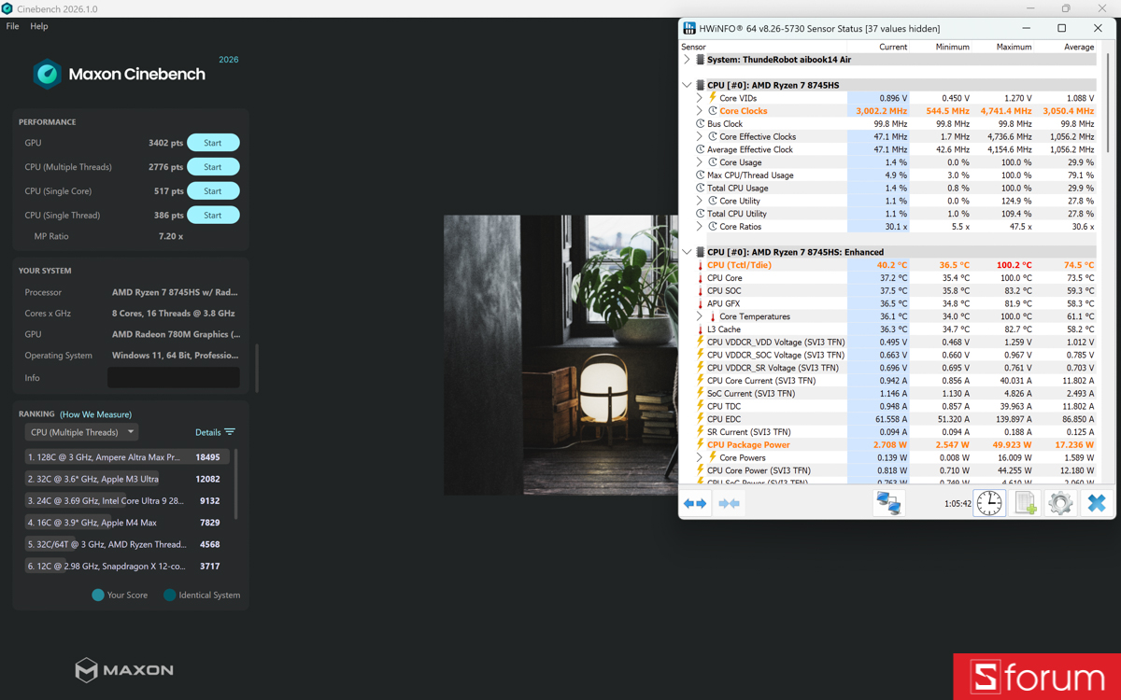This screenshot has width=1121, height=700.
Task: Click the HWiNFO sensor list vertical scrollbar
Action: tap(1109, 103)
